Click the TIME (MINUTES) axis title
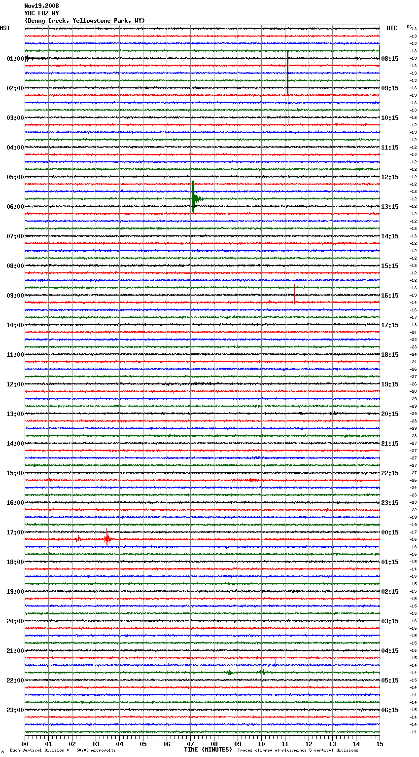The image size is (419, 757). (x=208, y=750)
